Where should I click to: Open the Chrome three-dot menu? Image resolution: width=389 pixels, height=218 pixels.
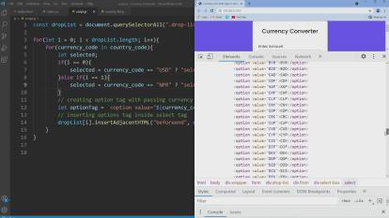click(385, 11)
